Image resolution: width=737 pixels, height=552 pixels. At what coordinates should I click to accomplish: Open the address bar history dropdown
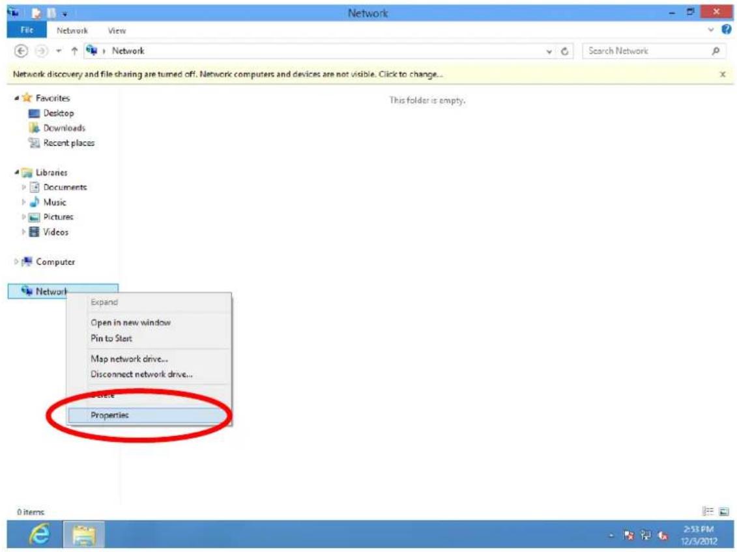549,51
